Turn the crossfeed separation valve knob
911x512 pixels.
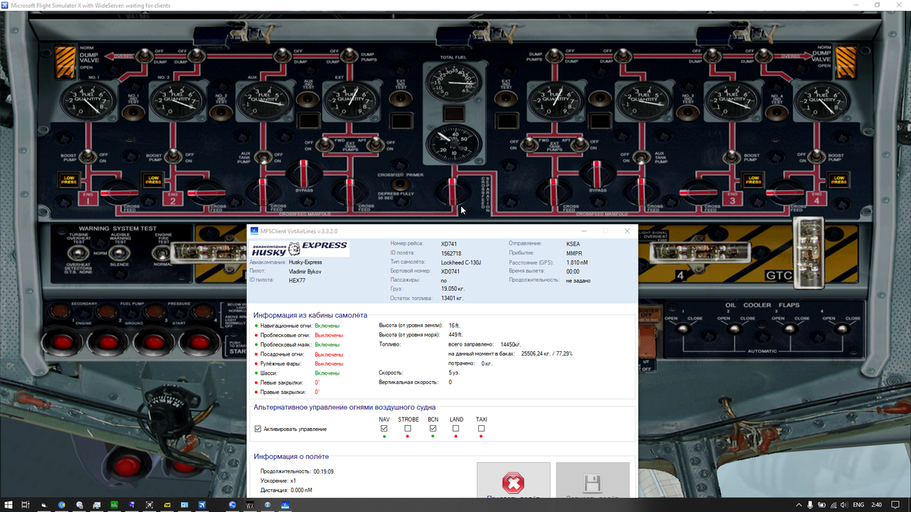coord(453,191)
